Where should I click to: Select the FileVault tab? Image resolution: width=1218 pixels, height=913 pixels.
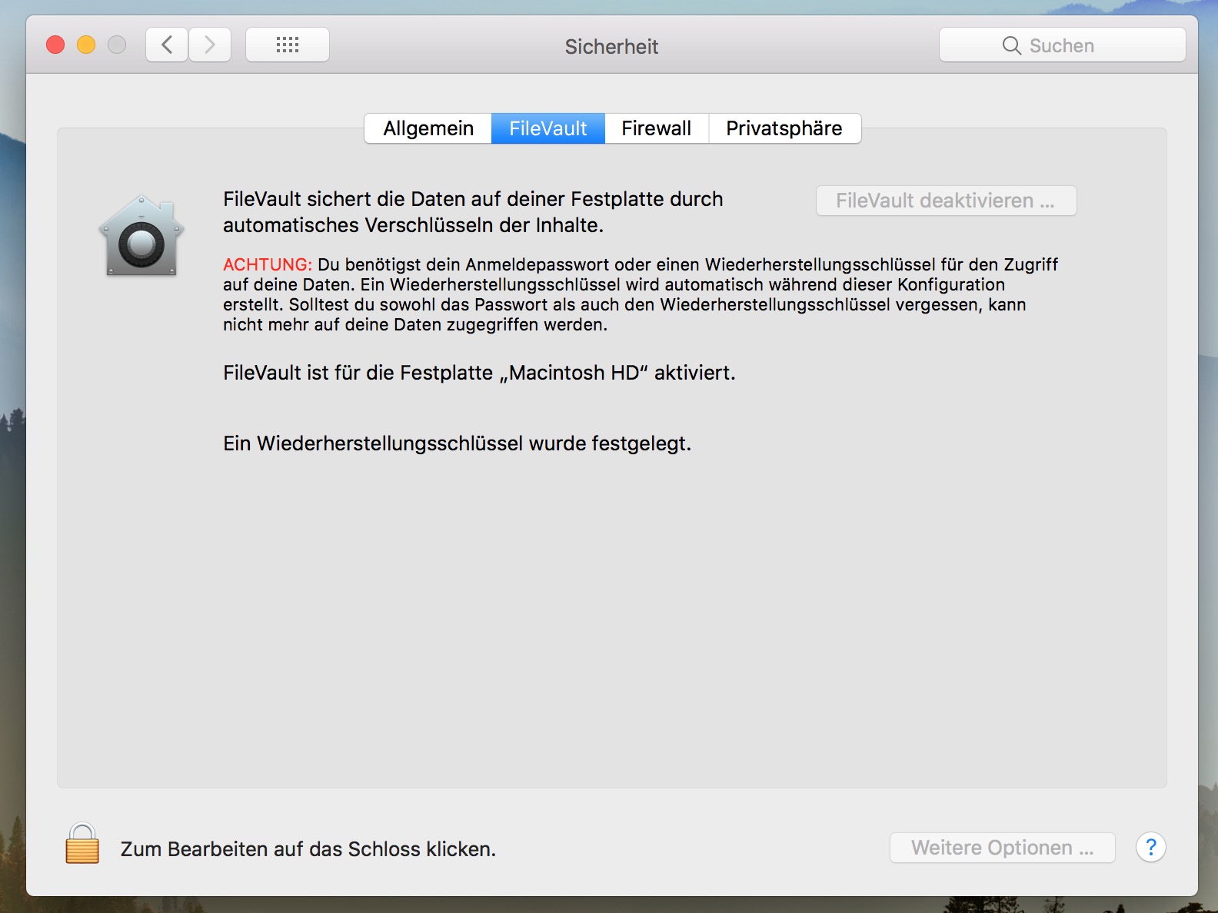pos(548,128)
